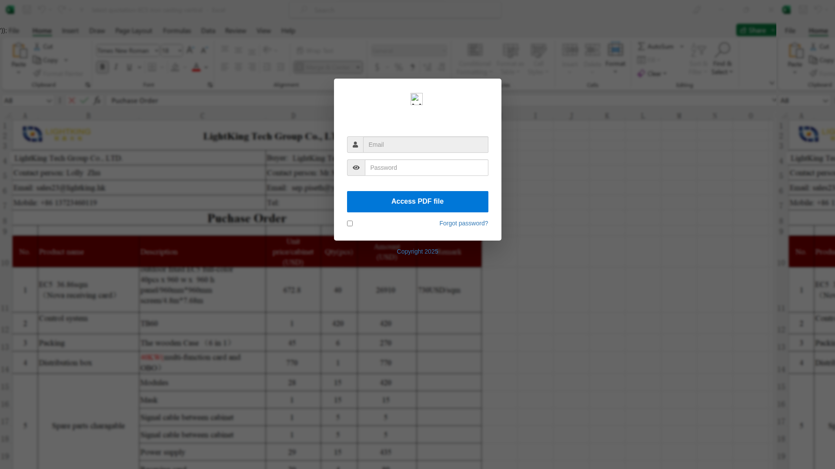Viewport: 835px width, 469px height.
Task: Click the Delete cells icon in the Cells group
Action: click(592, 50)
